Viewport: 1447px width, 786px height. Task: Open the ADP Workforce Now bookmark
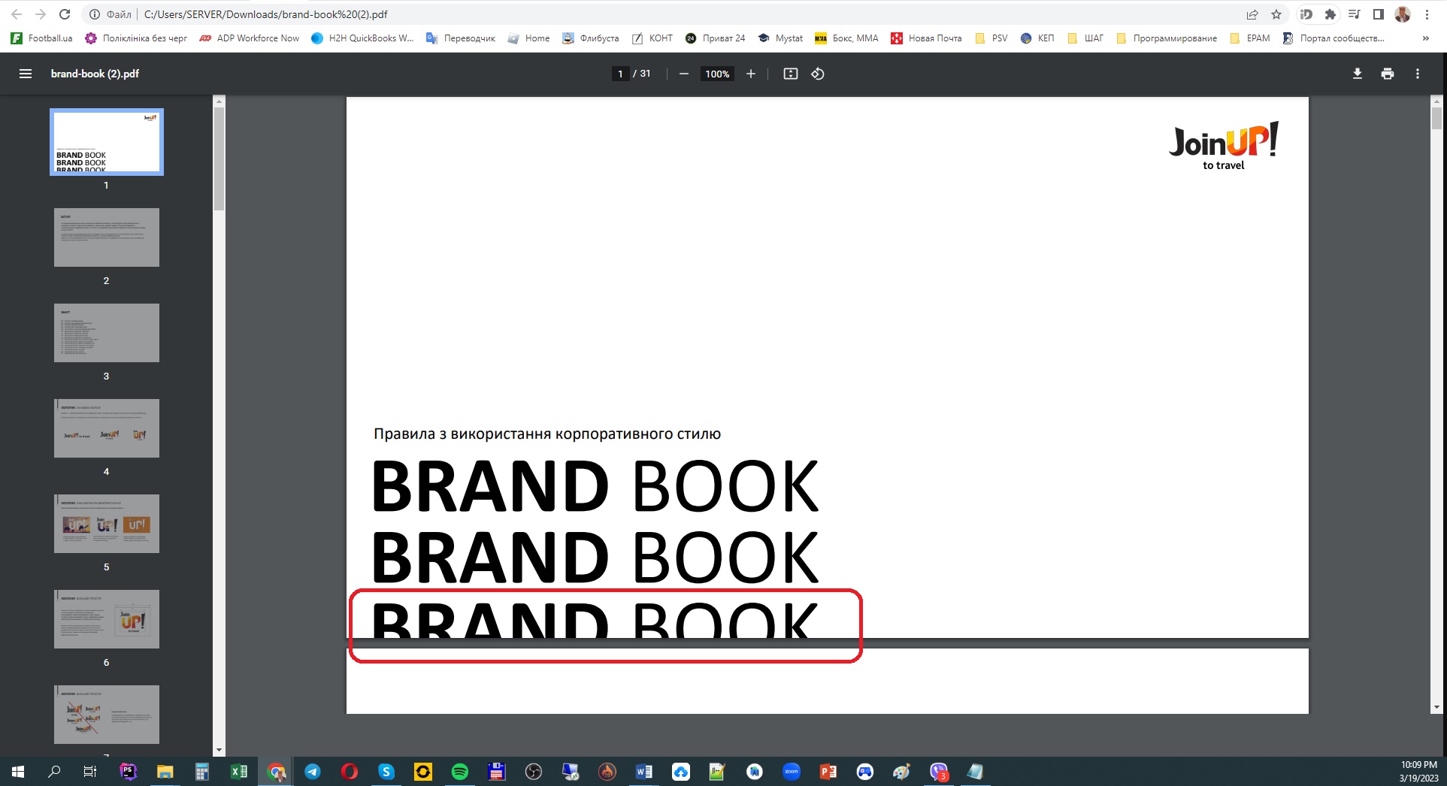click(250, 38)
